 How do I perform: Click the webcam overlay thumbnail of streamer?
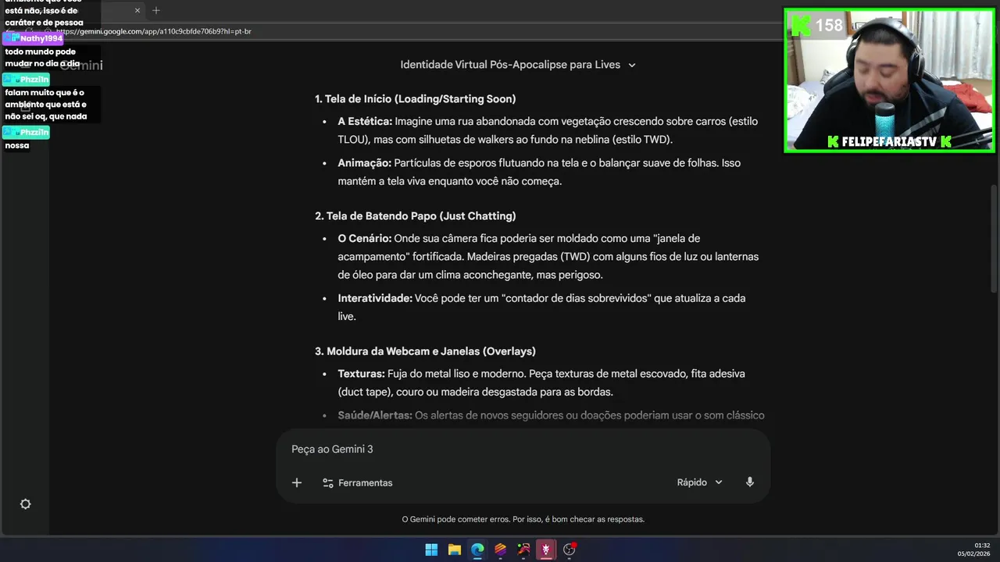click(x=889, y=80)
